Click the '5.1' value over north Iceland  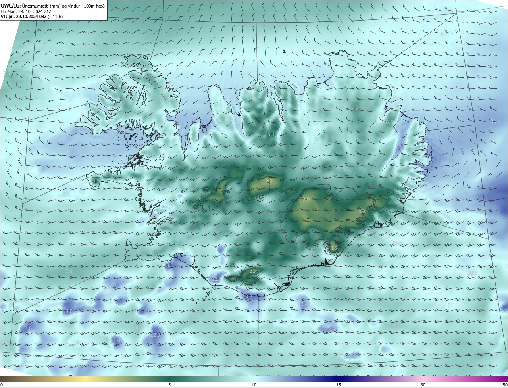click(x=271, y=134)
